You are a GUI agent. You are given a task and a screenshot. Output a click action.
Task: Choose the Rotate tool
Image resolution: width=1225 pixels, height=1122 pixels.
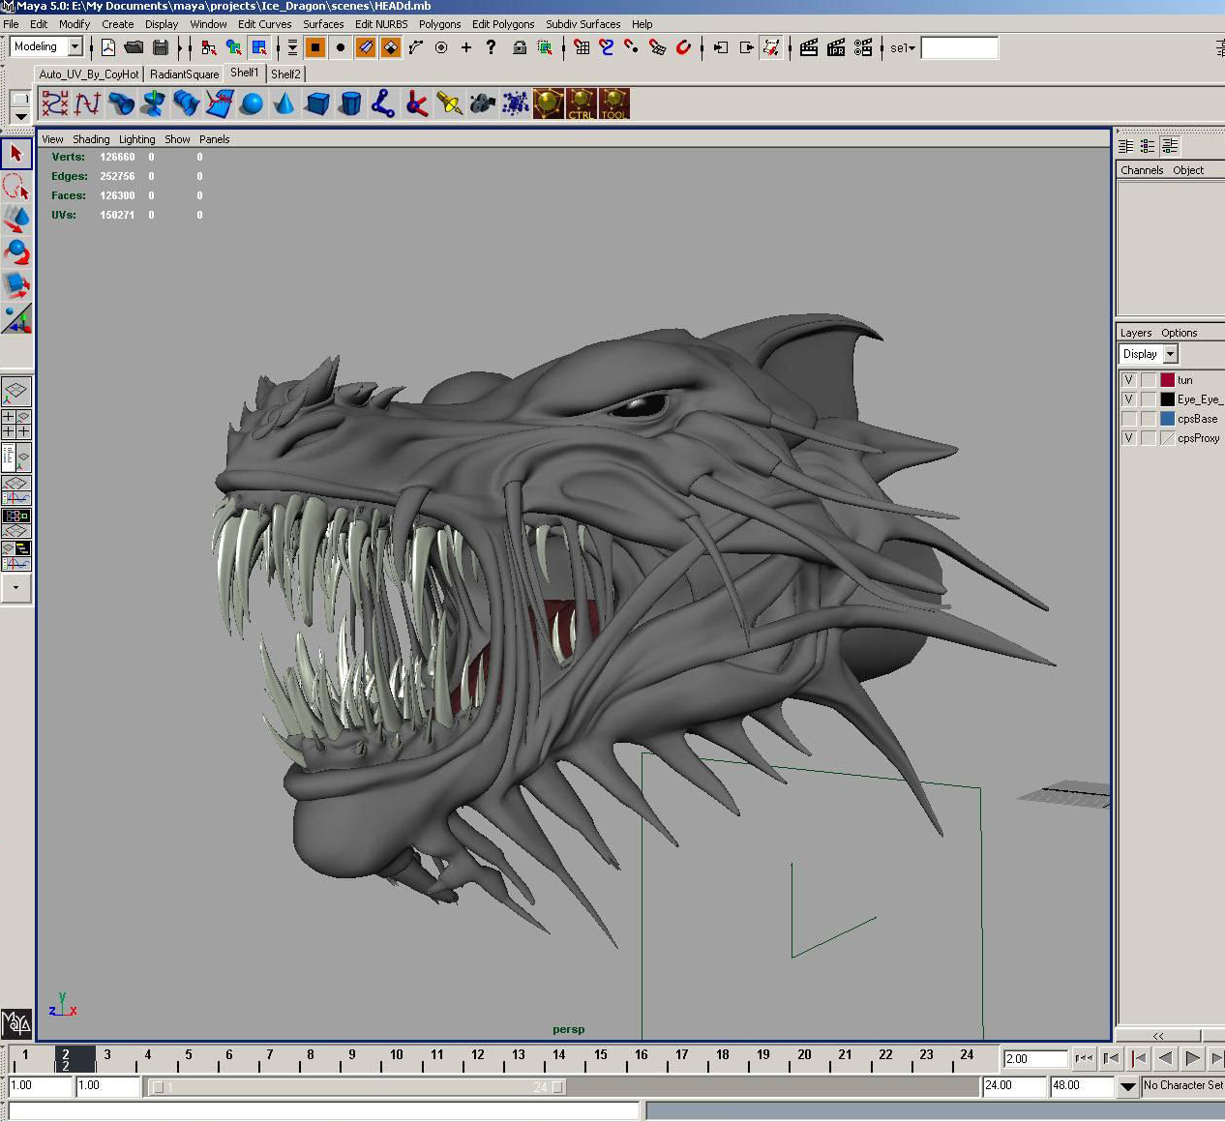[x=15, y=251]
